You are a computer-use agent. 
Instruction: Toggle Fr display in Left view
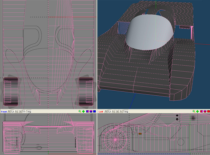pyautogui.click(x=121, y=112)
